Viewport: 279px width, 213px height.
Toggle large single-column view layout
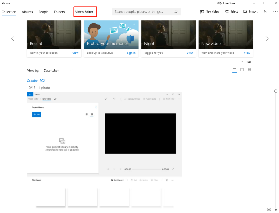(235, 70)
